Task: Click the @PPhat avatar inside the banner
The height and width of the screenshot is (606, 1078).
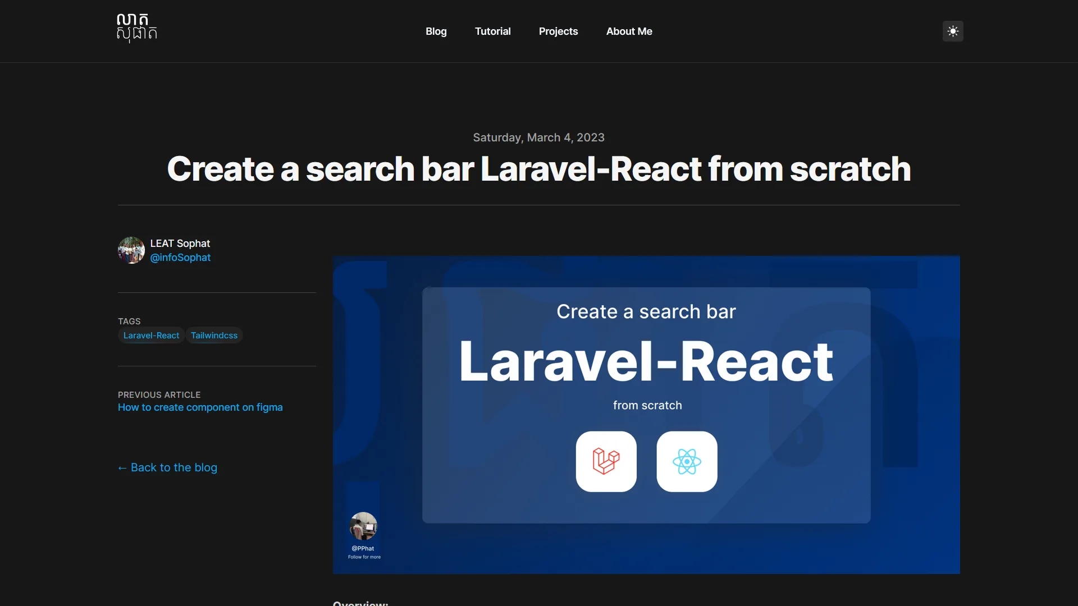Action: click(x=363, y=526)
